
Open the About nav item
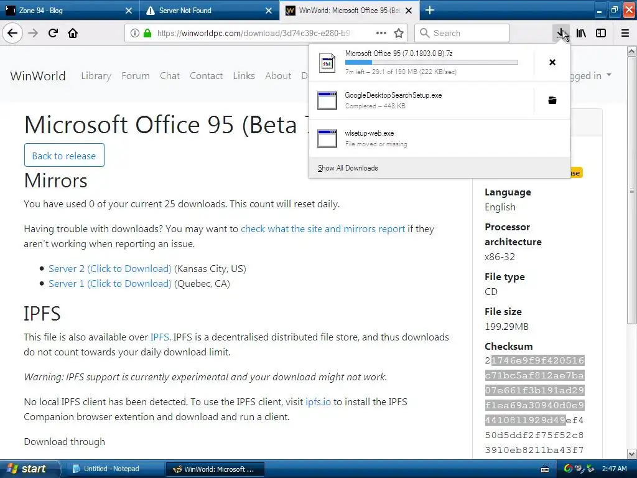[278, 75]
